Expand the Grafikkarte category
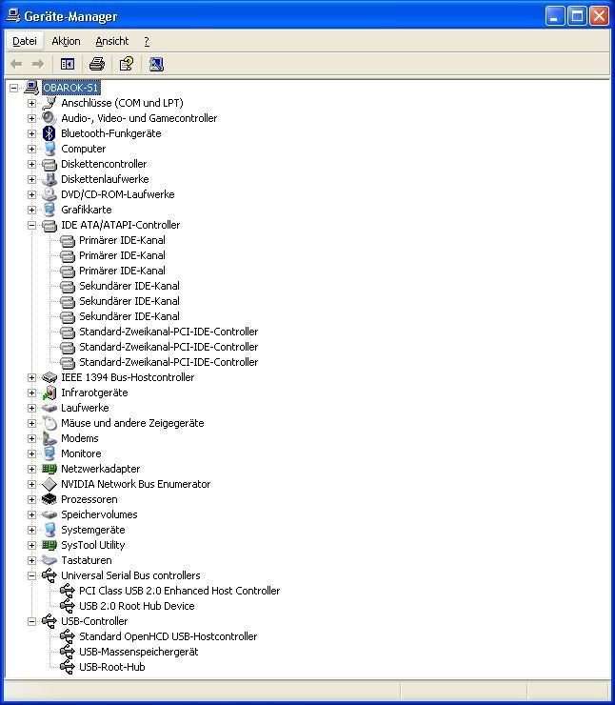The image size is (615, 705). click(31, 210)
